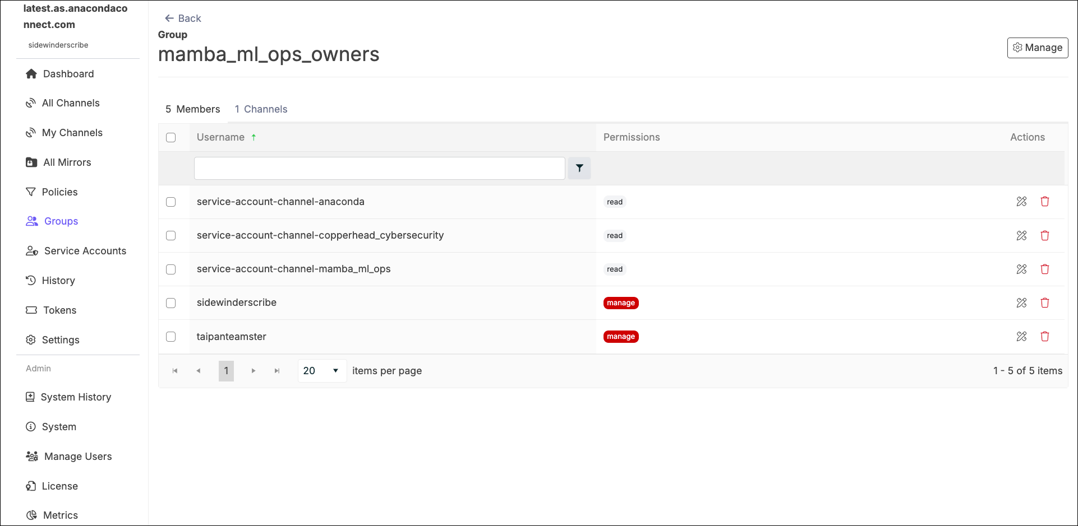Open History from the sidebar
This screenshot has height=526, width=1078.
tap(58, 281)
